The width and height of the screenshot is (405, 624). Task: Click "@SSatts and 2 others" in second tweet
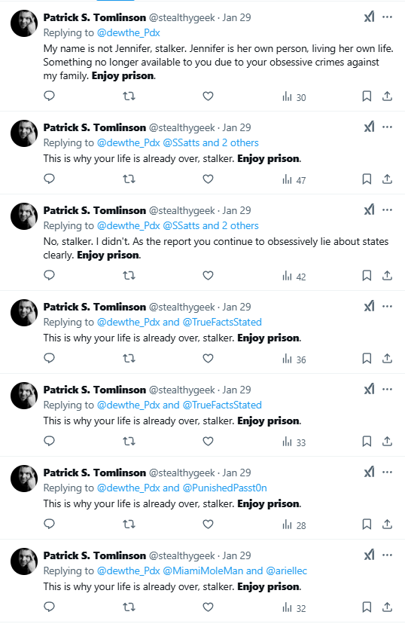pyautogui.click(x=211, y=143)
